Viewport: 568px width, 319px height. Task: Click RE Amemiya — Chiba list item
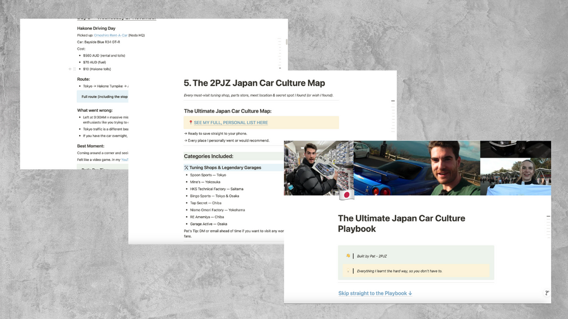click(x=207, y=217)
